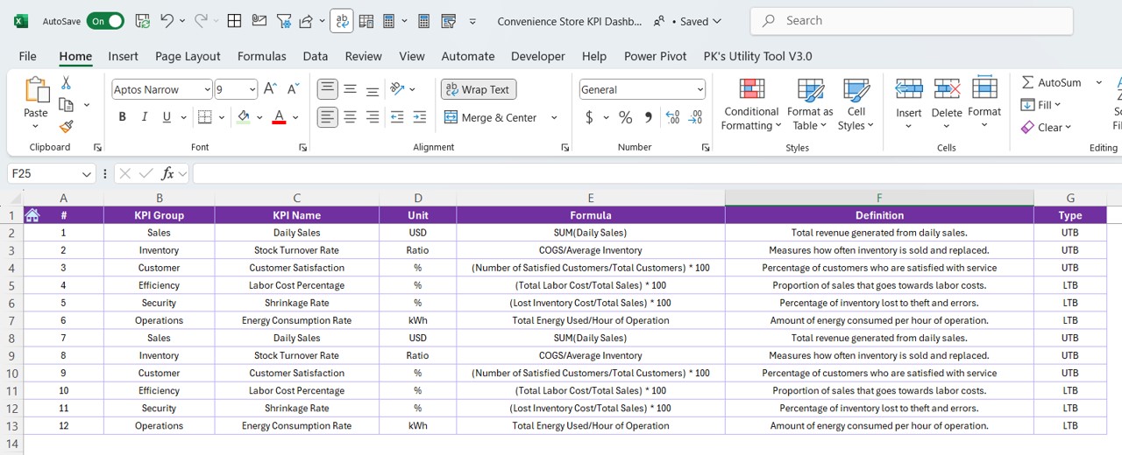Click the Excel logo icon
The image size is (1122, 455).
(21, 21)
